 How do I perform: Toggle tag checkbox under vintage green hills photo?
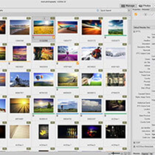pyautogui.click(x=57, y=90)
